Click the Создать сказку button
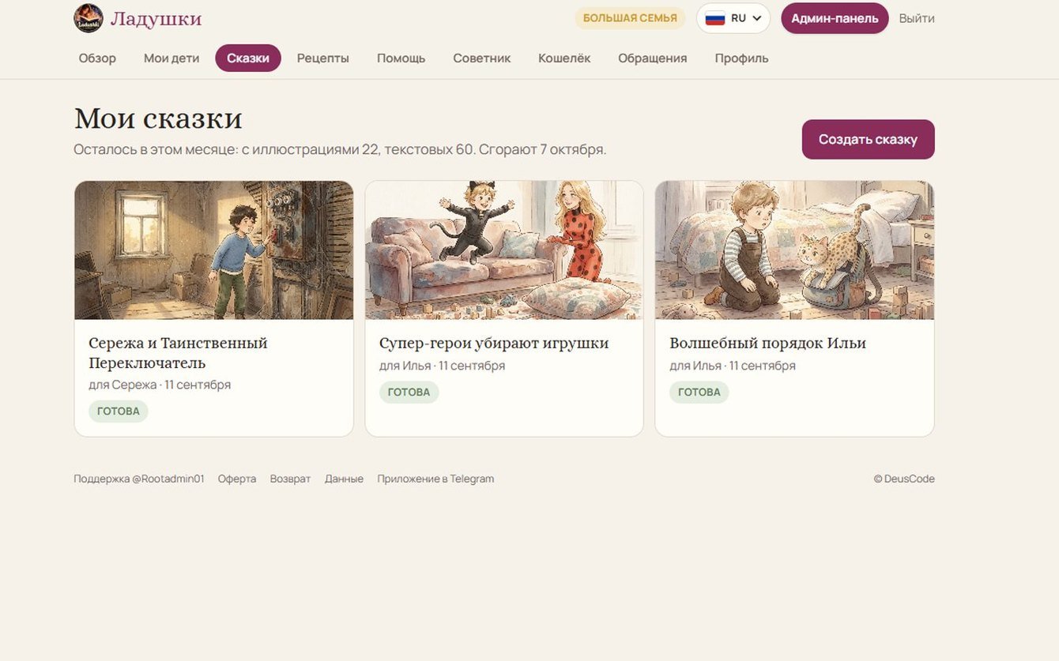Image resolution: width=1059 pixels, height=661 pixels. point(868,139)
